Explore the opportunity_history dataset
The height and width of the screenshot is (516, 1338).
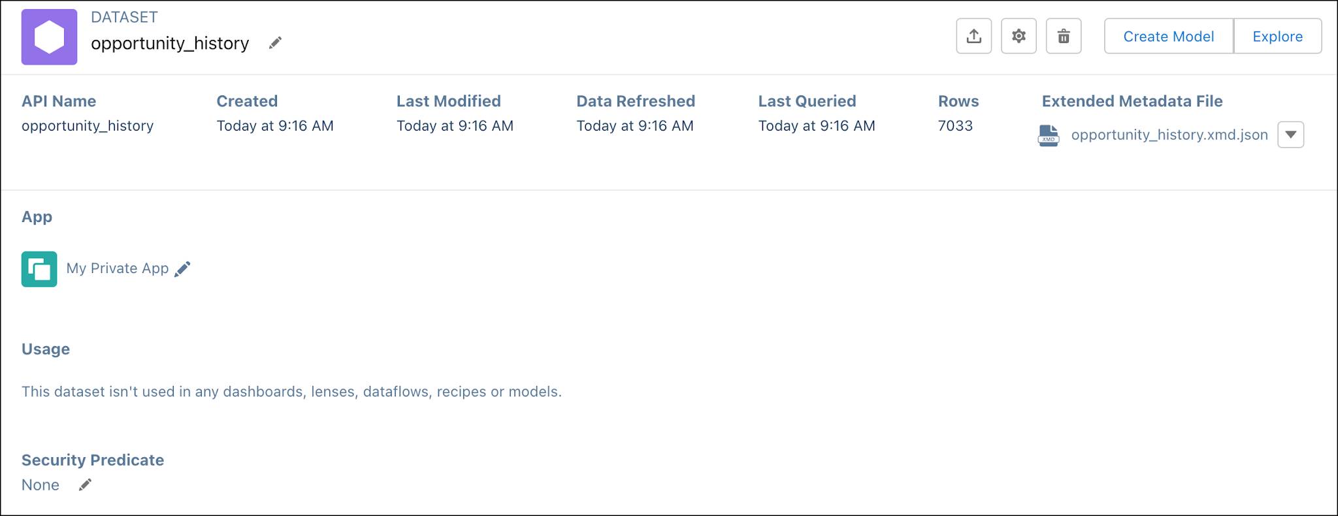[1277, 37]
